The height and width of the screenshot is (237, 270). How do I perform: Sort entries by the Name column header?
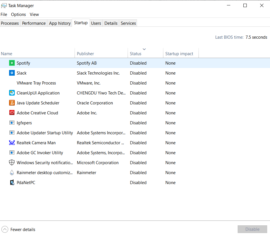7,54
